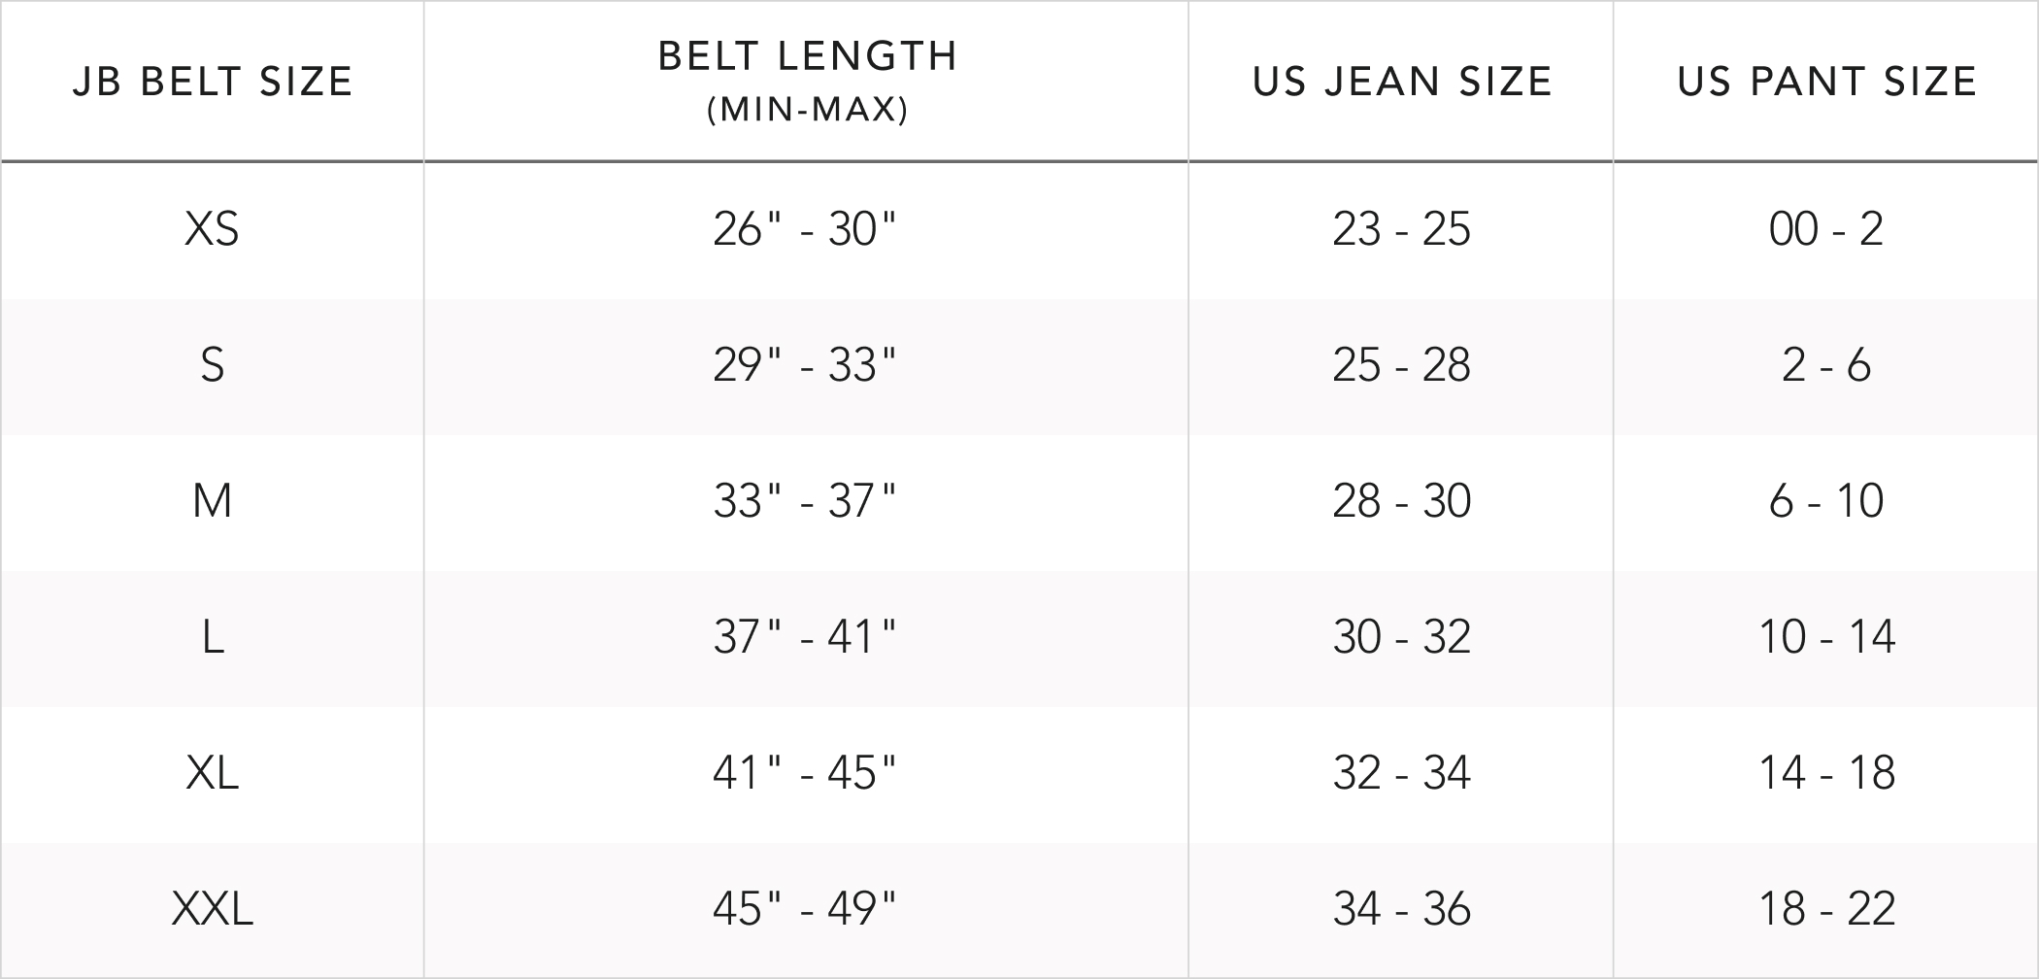2039x979 pixels.
Task: Click the 18 - 22 pant size cell
Action: (1826, 909)
